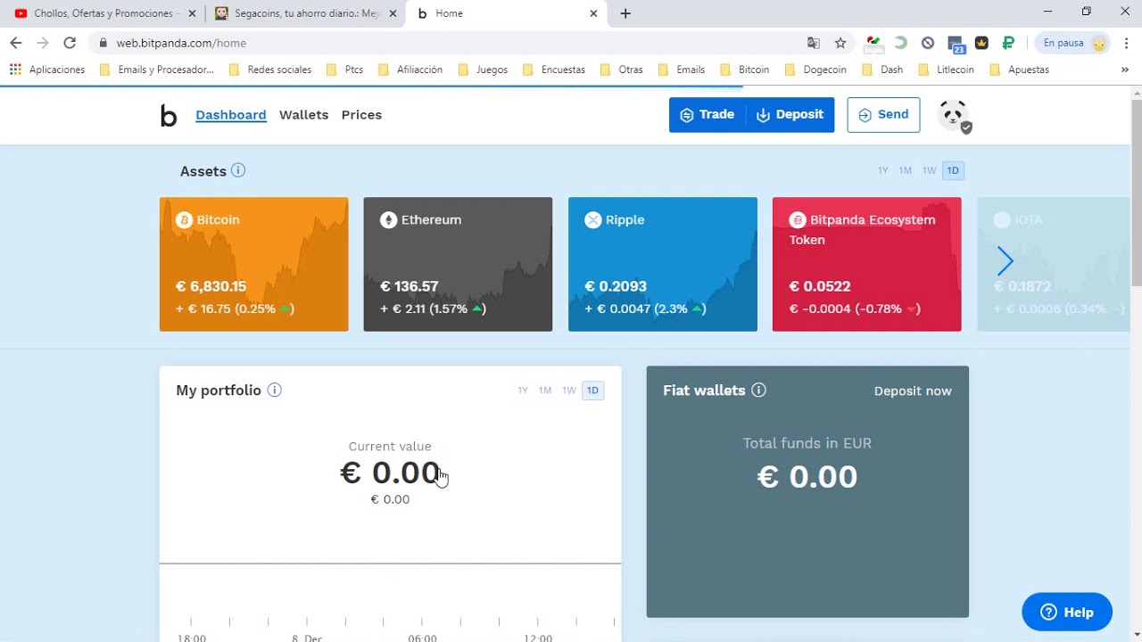Open the Aplicaciones apps grid icon
The image size is (1142, 642).
15,70
